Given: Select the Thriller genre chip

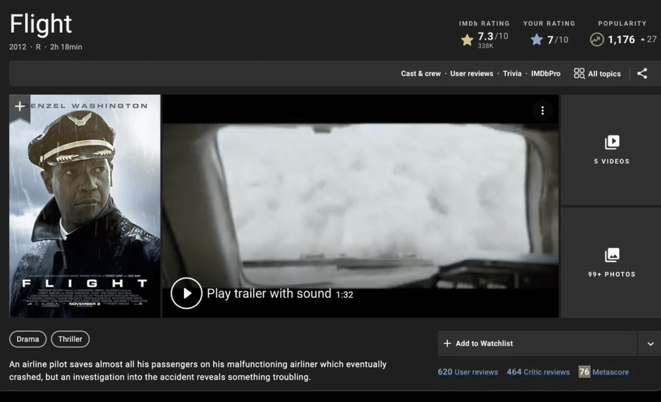Looking at the screenshot, I should coord(70,339).
